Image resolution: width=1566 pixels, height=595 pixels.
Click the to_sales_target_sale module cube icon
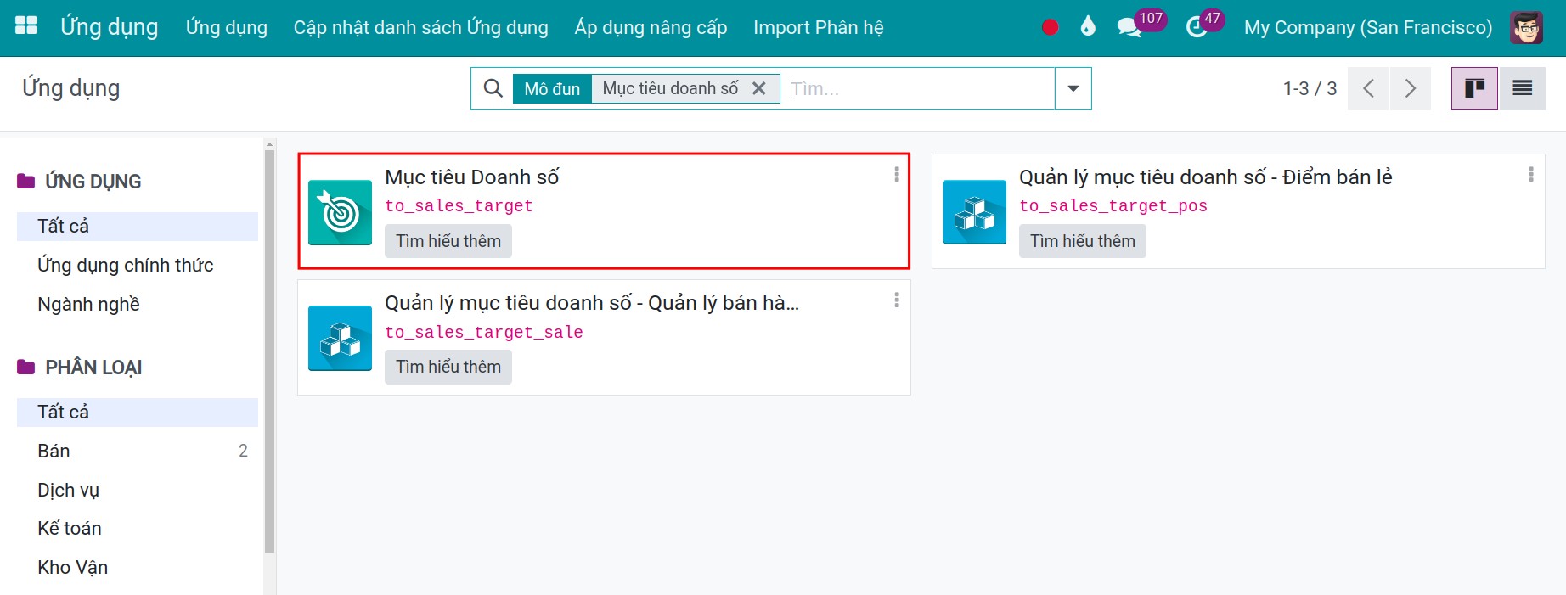tap(340, 338)
